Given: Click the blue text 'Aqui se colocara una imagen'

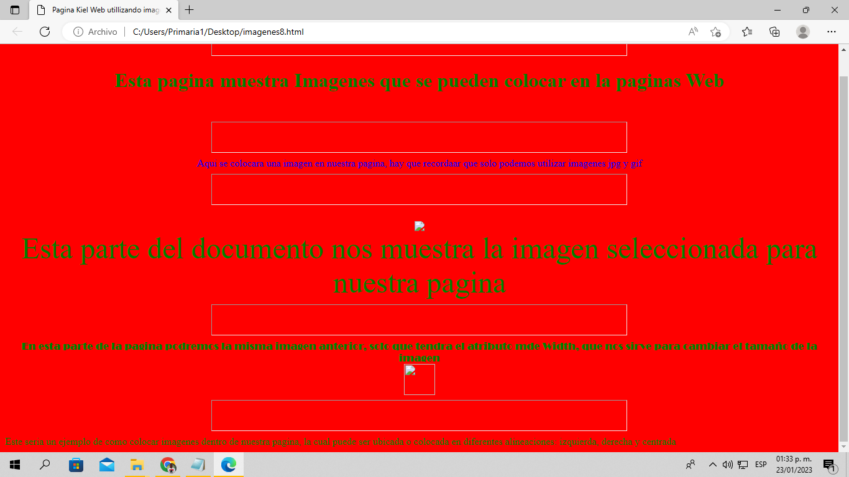Looking at the screenshot, I should [x=420, y=164].
